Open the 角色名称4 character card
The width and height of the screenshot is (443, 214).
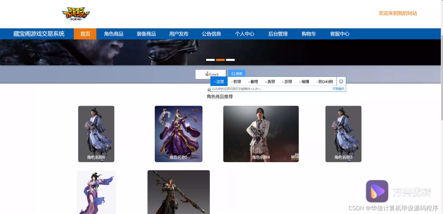(x=261, y=134)
